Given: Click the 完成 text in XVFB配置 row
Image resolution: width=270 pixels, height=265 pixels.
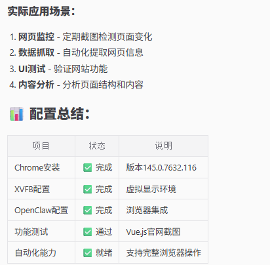Looking at the screenshot, I should (x=104, y=189).
